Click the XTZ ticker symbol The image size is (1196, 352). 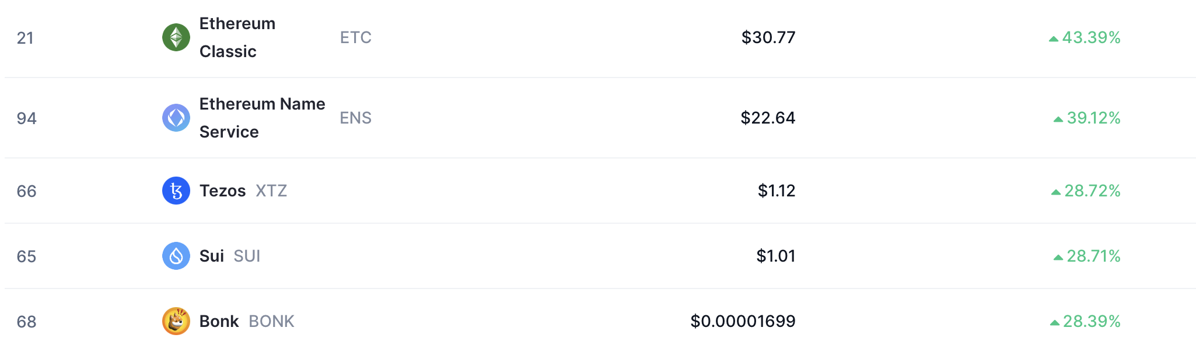click(x=271, y=191)
